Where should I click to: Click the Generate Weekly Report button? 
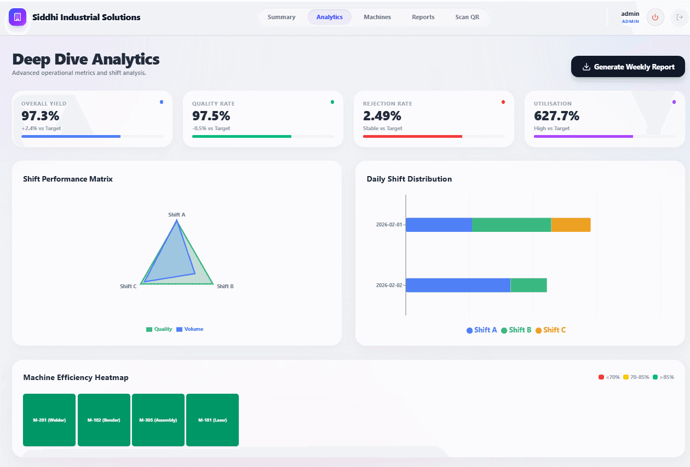(x=628, y=66)
